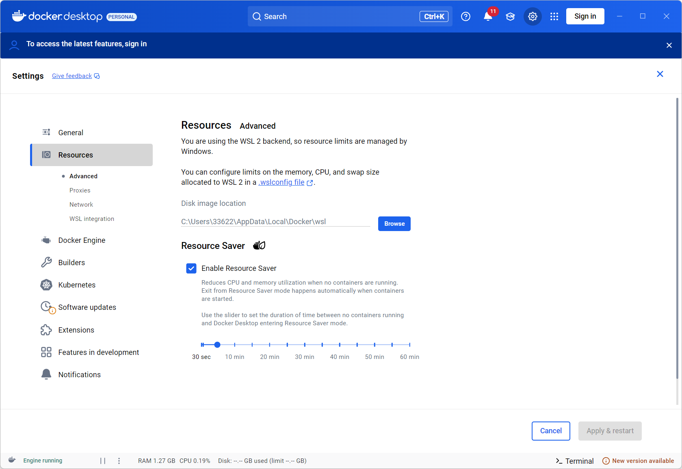Click the Extensions puzzle icon

coord(46,330)
